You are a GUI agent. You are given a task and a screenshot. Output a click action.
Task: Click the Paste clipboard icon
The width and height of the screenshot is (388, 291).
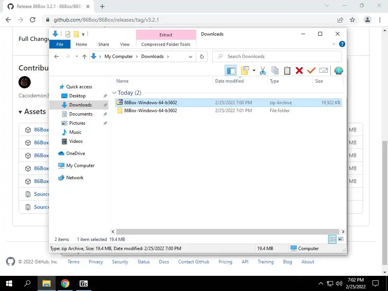287,71
